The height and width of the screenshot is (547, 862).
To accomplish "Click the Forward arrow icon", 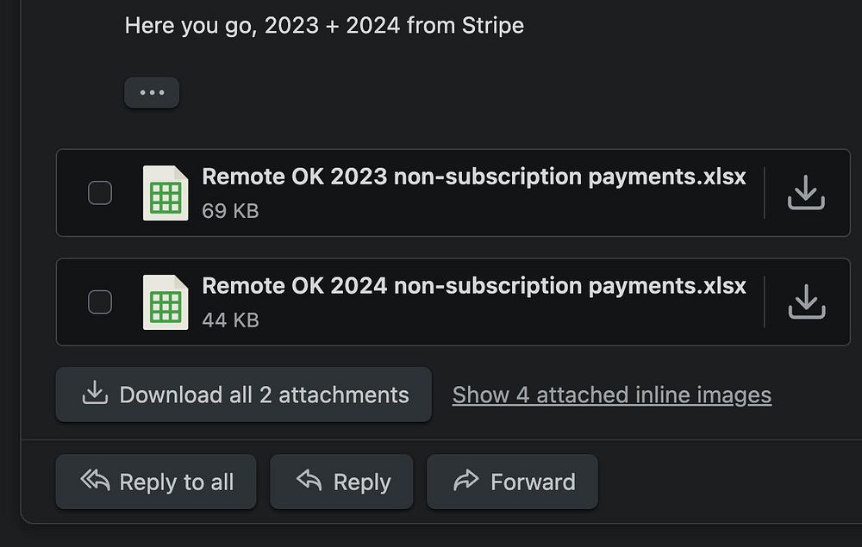I will pyautogui.click(x=465, y=481).
